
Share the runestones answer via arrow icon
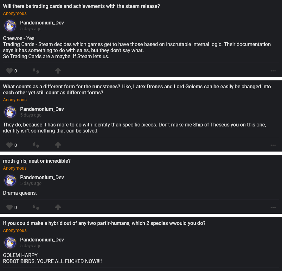point(58,145)
